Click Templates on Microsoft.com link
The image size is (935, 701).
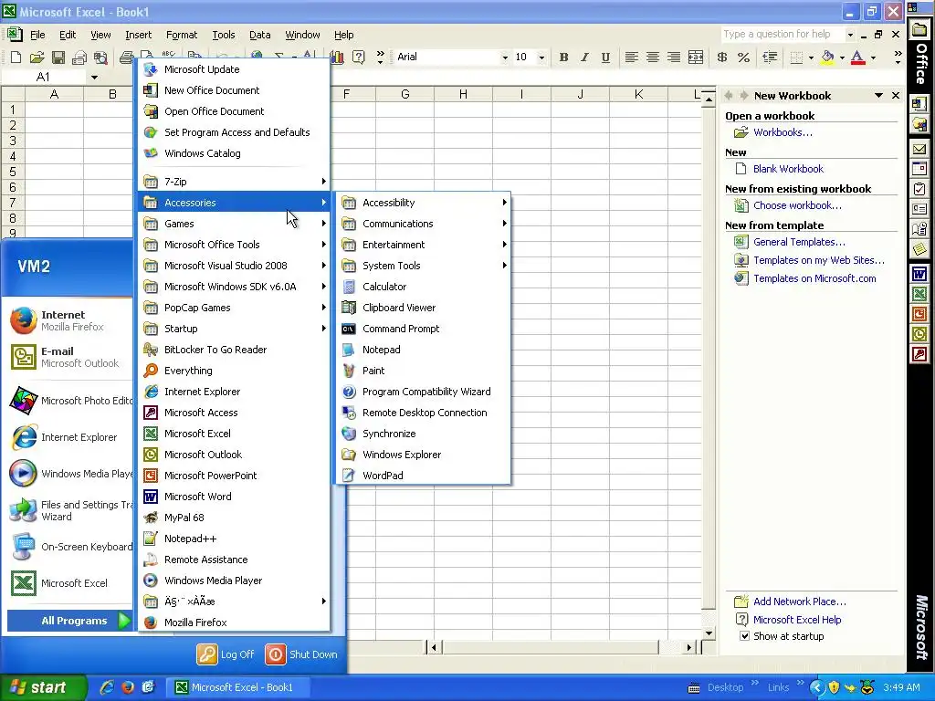pos(814,278)
